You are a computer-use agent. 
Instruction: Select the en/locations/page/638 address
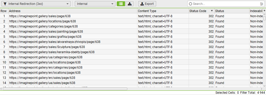[x=45, y=72]
